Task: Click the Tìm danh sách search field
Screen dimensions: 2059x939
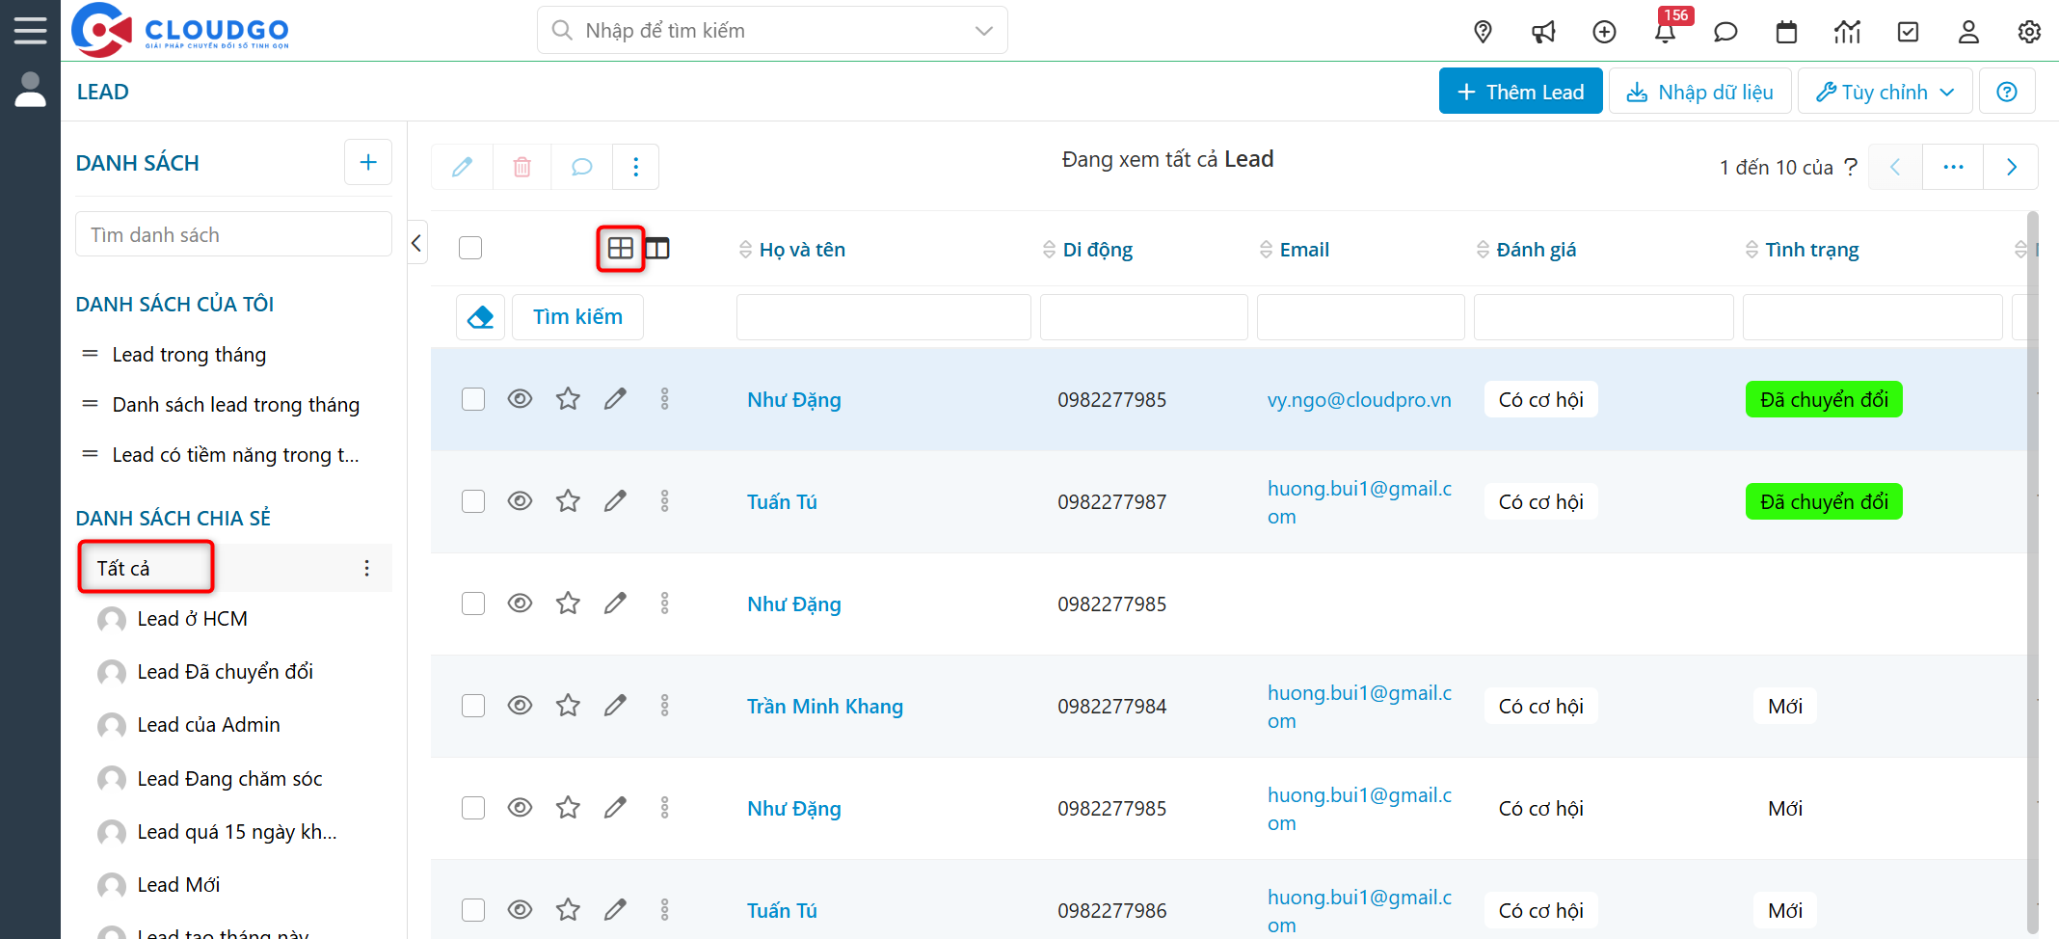Action: [233, 235]
